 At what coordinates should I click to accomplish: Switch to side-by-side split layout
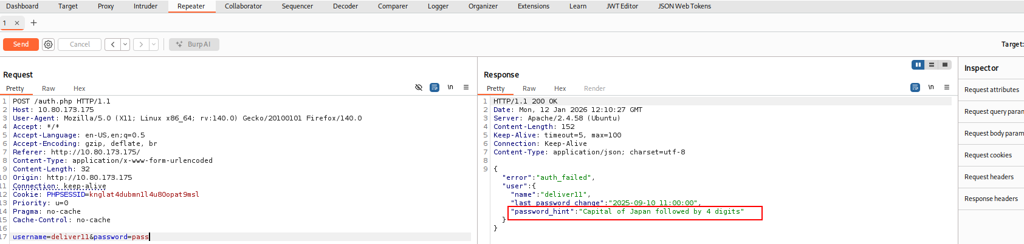click(918, 65)
